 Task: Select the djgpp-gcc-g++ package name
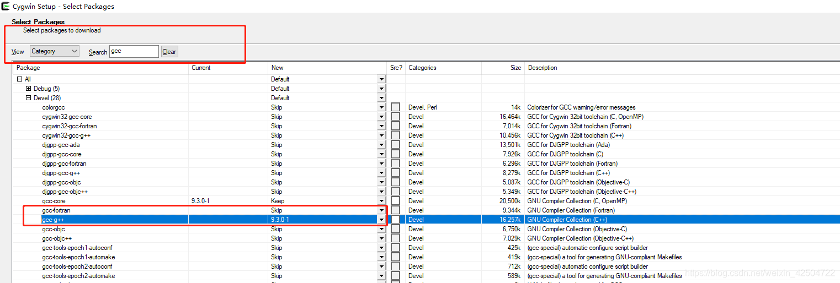[x=61, y=173]
